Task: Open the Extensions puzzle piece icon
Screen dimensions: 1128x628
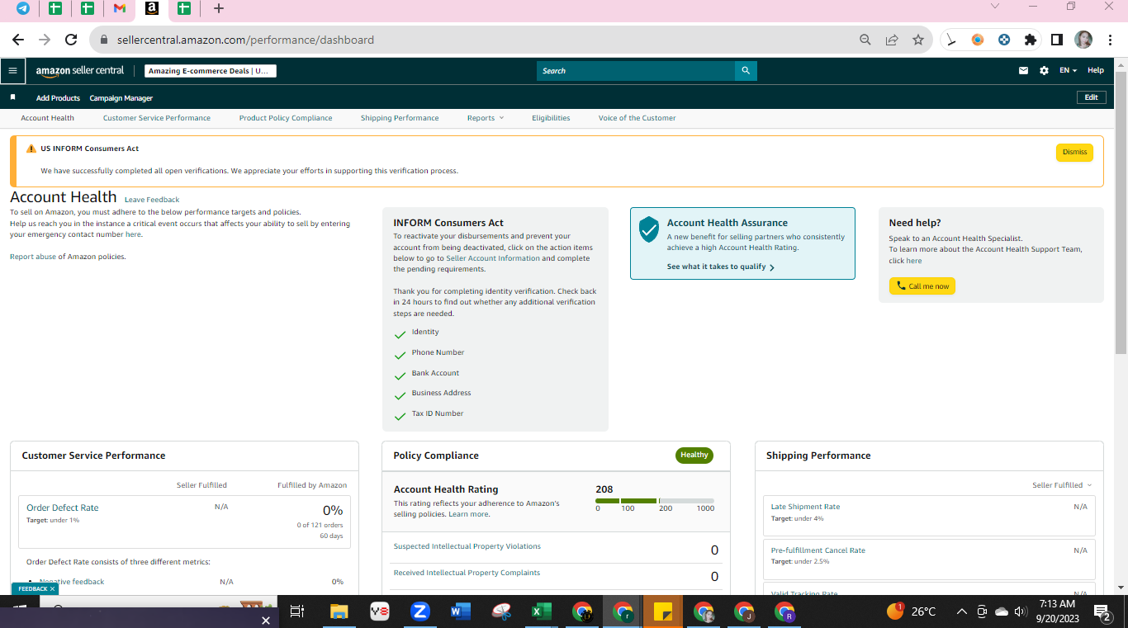Action: click(x=1030, y=40)
